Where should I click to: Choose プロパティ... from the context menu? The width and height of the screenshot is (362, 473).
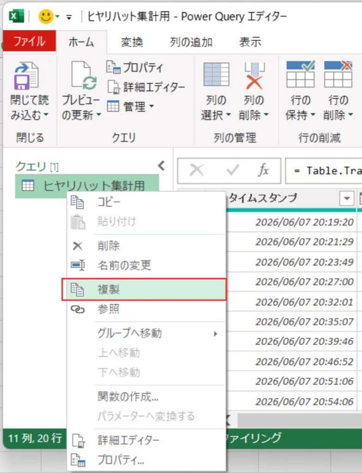[146, 460]
